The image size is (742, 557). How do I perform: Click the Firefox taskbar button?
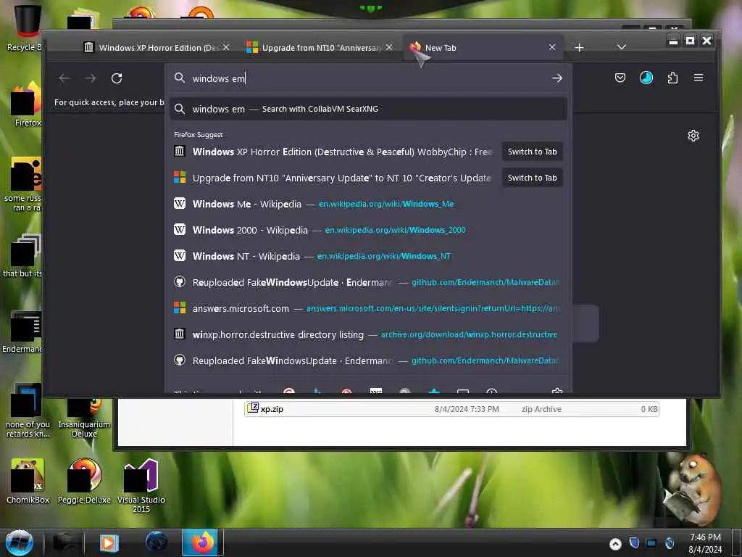click(x=203, y=542)
